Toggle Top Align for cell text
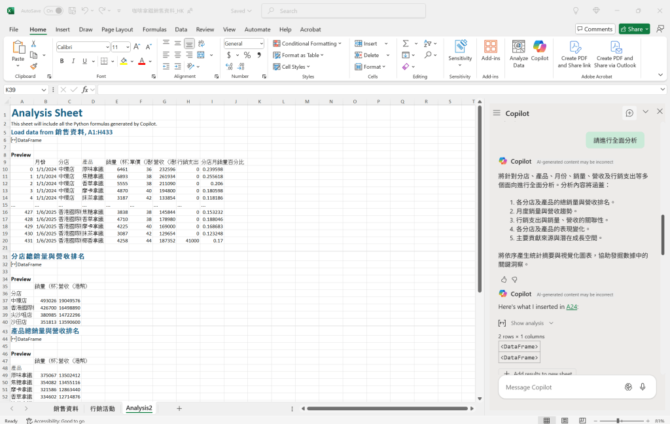670x424 pixels. pos(166,43)
